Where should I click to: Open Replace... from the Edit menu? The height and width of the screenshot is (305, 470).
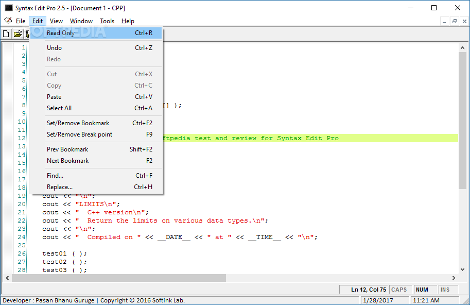tap(96, 187)
